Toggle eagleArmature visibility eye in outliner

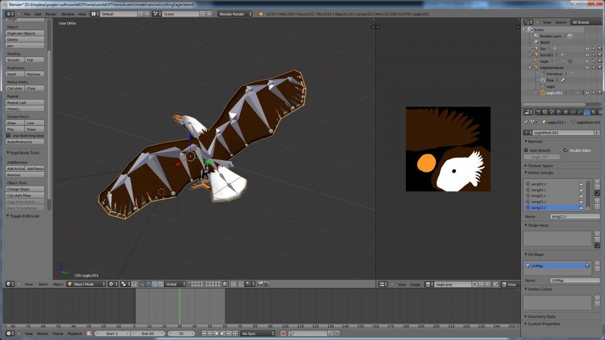tap(587, 67)
